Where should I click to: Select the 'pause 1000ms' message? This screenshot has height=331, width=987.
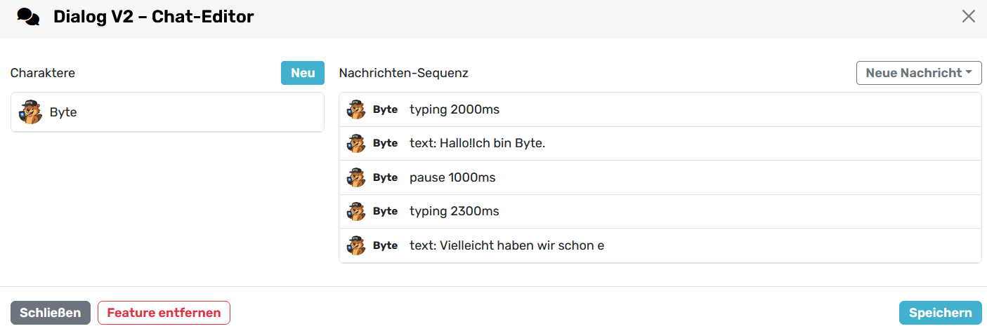point(452,177)
